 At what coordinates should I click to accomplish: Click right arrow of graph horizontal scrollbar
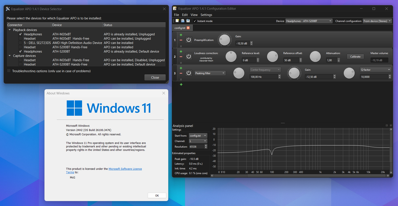coord(388,176)
